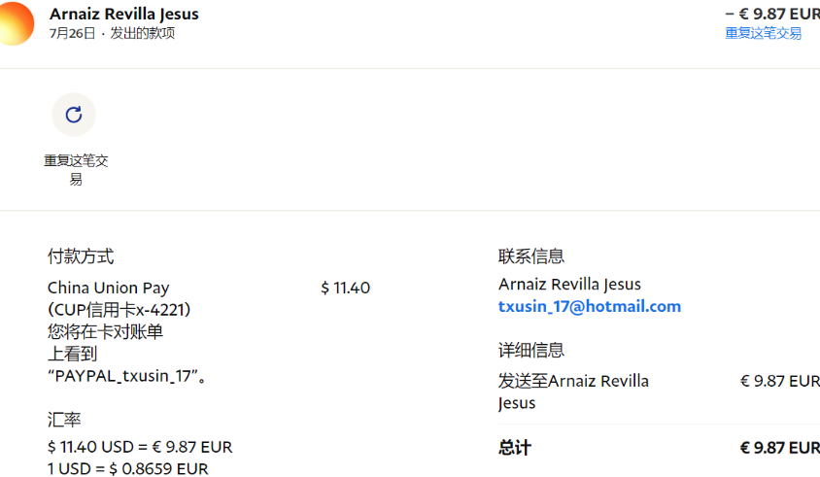Click the 总计 total label
The height and width of the screenshot is (477, 820).
(515, 448)
